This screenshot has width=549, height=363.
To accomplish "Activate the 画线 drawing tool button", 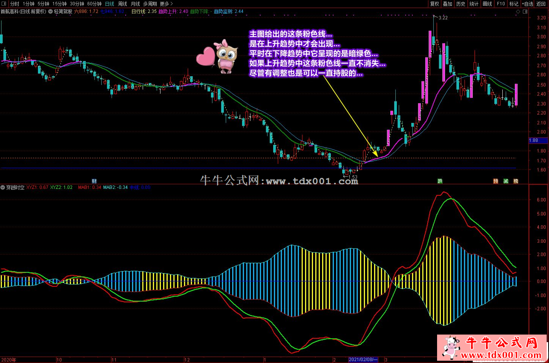I will click(487, 4).
